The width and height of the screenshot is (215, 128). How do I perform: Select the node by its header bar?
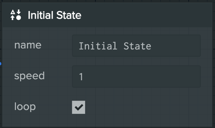click(107, 15)
